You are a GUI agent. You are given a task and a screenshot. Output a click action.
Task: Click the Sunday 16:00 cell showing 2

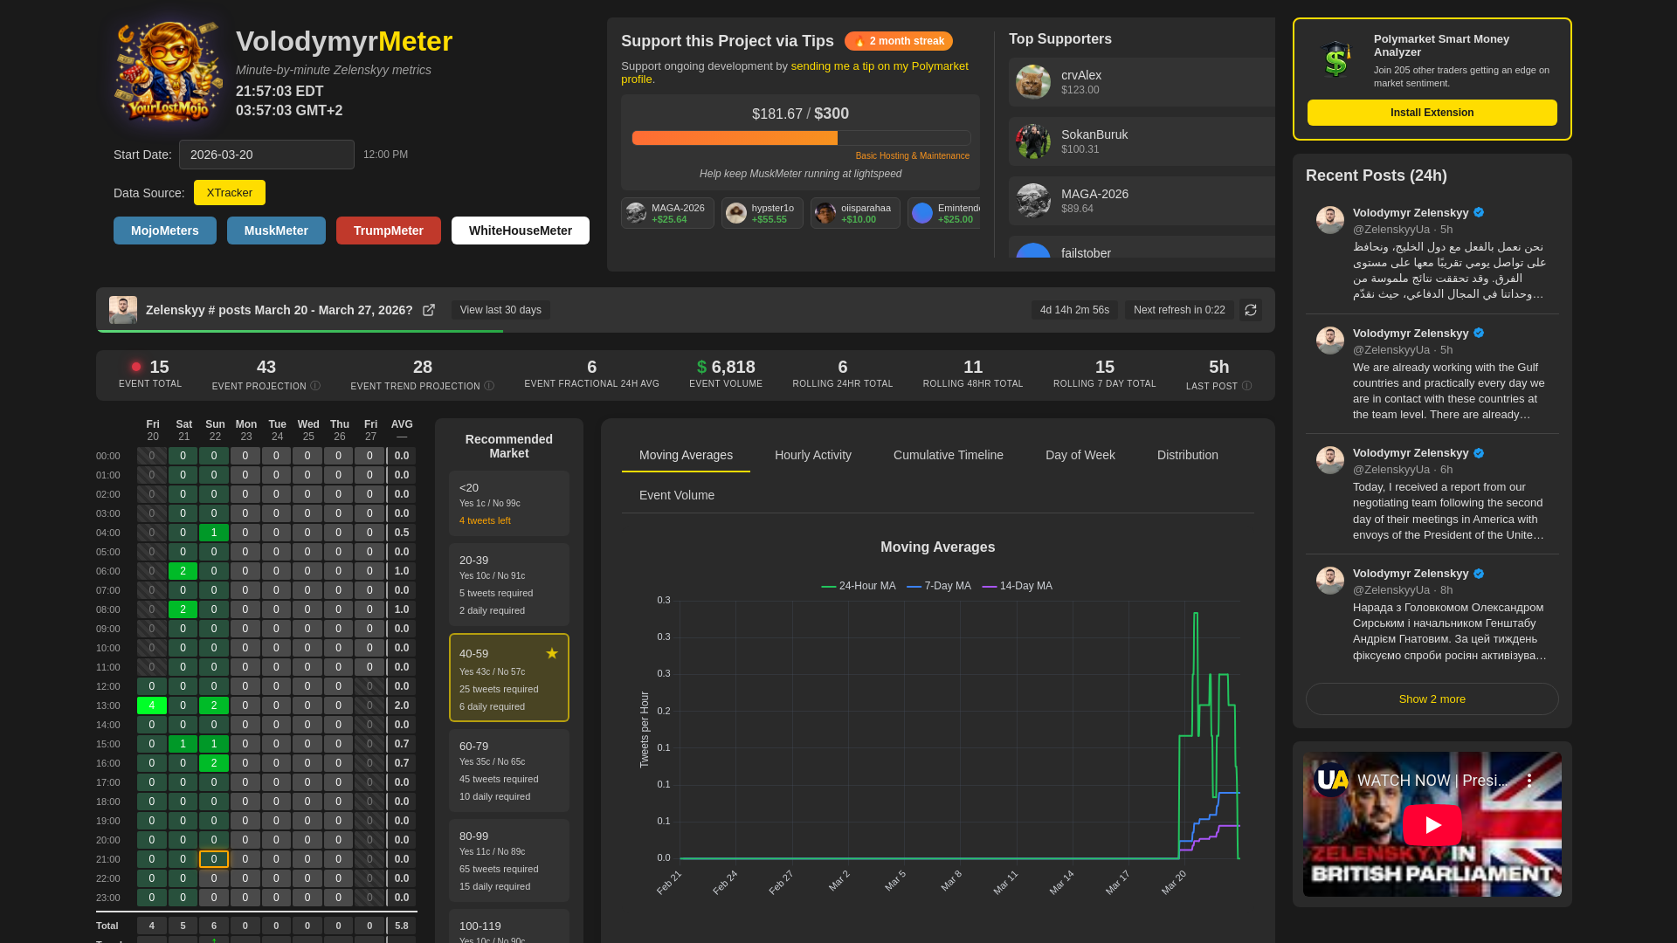coord(214,763)
